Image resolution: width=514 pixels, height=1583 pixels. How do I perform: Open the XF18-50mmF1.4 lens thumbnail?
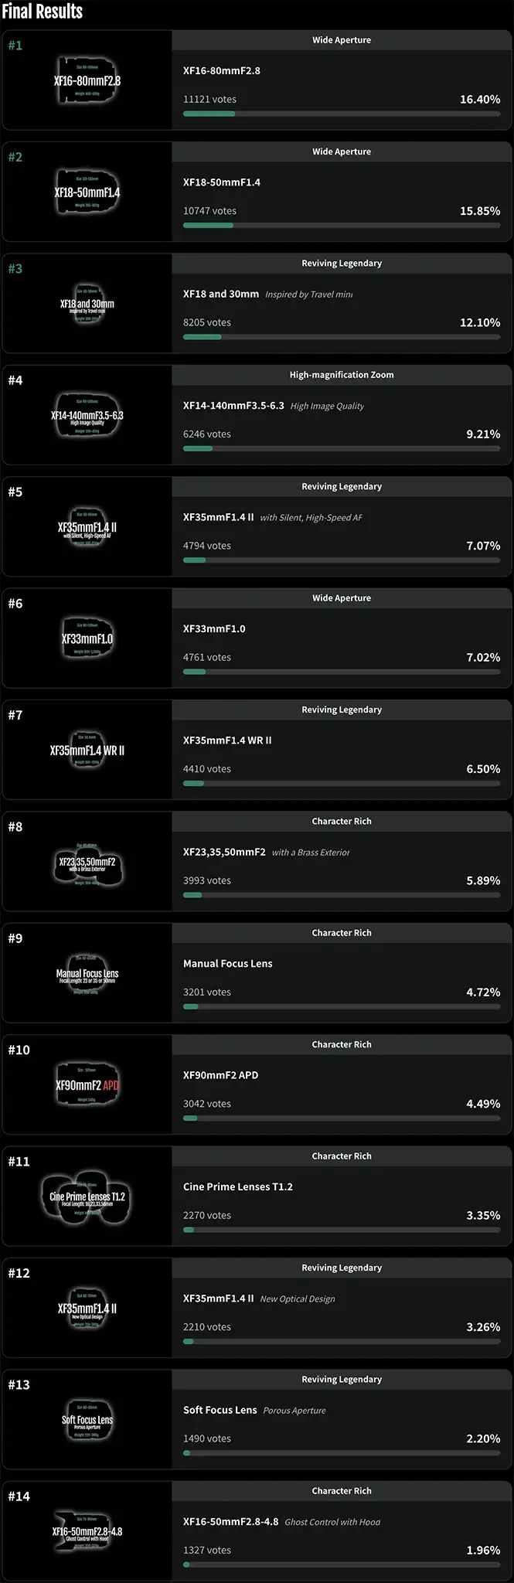(87, 192)
